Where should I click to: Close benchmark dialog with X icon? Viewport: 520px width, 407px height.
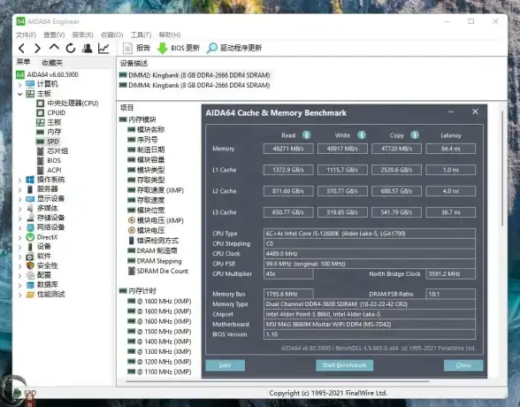pos(475,111)
